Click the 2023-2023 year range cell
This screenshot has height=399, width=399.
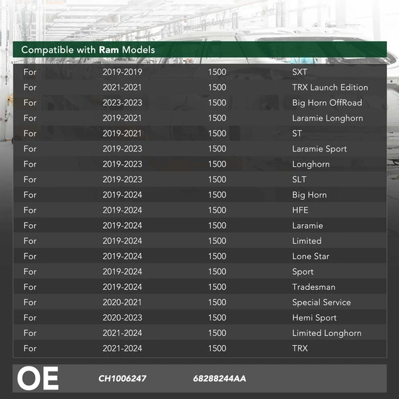[x=122, y=102]
